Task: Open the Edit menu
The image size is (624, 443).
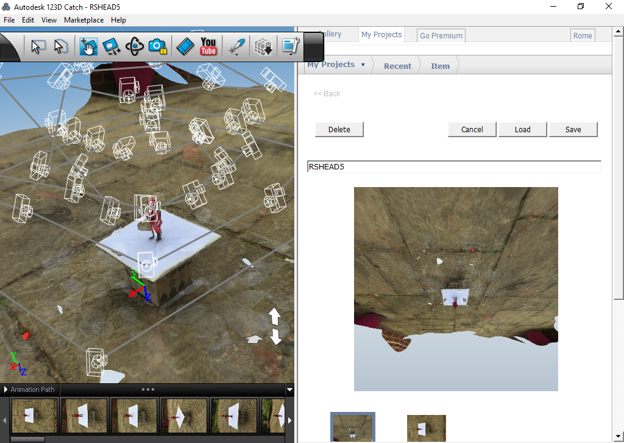Action: click(28, 20)
